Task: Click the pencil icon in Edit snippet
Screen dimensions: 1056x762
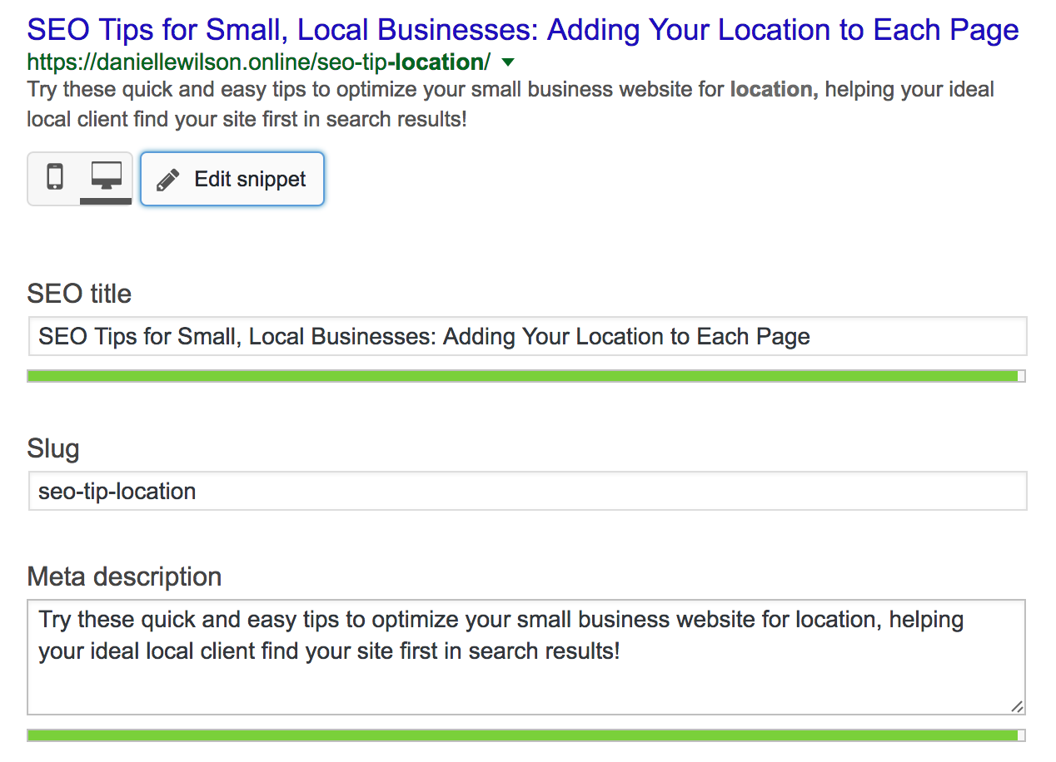Action: [x=168, y=180]
